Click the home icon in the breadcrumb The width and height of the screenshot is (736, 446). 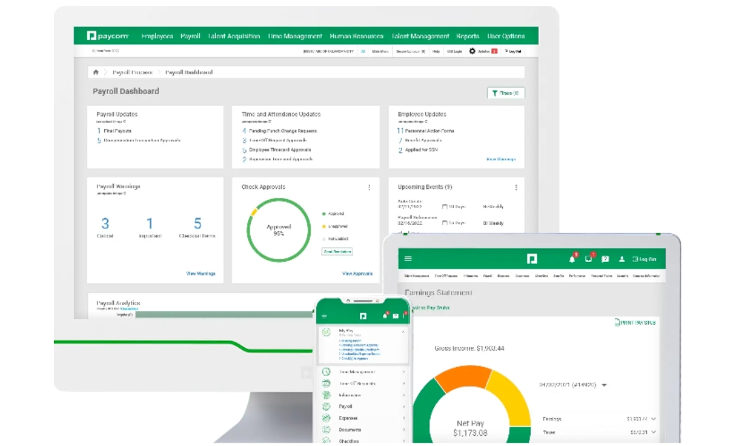tap(96, 72)
